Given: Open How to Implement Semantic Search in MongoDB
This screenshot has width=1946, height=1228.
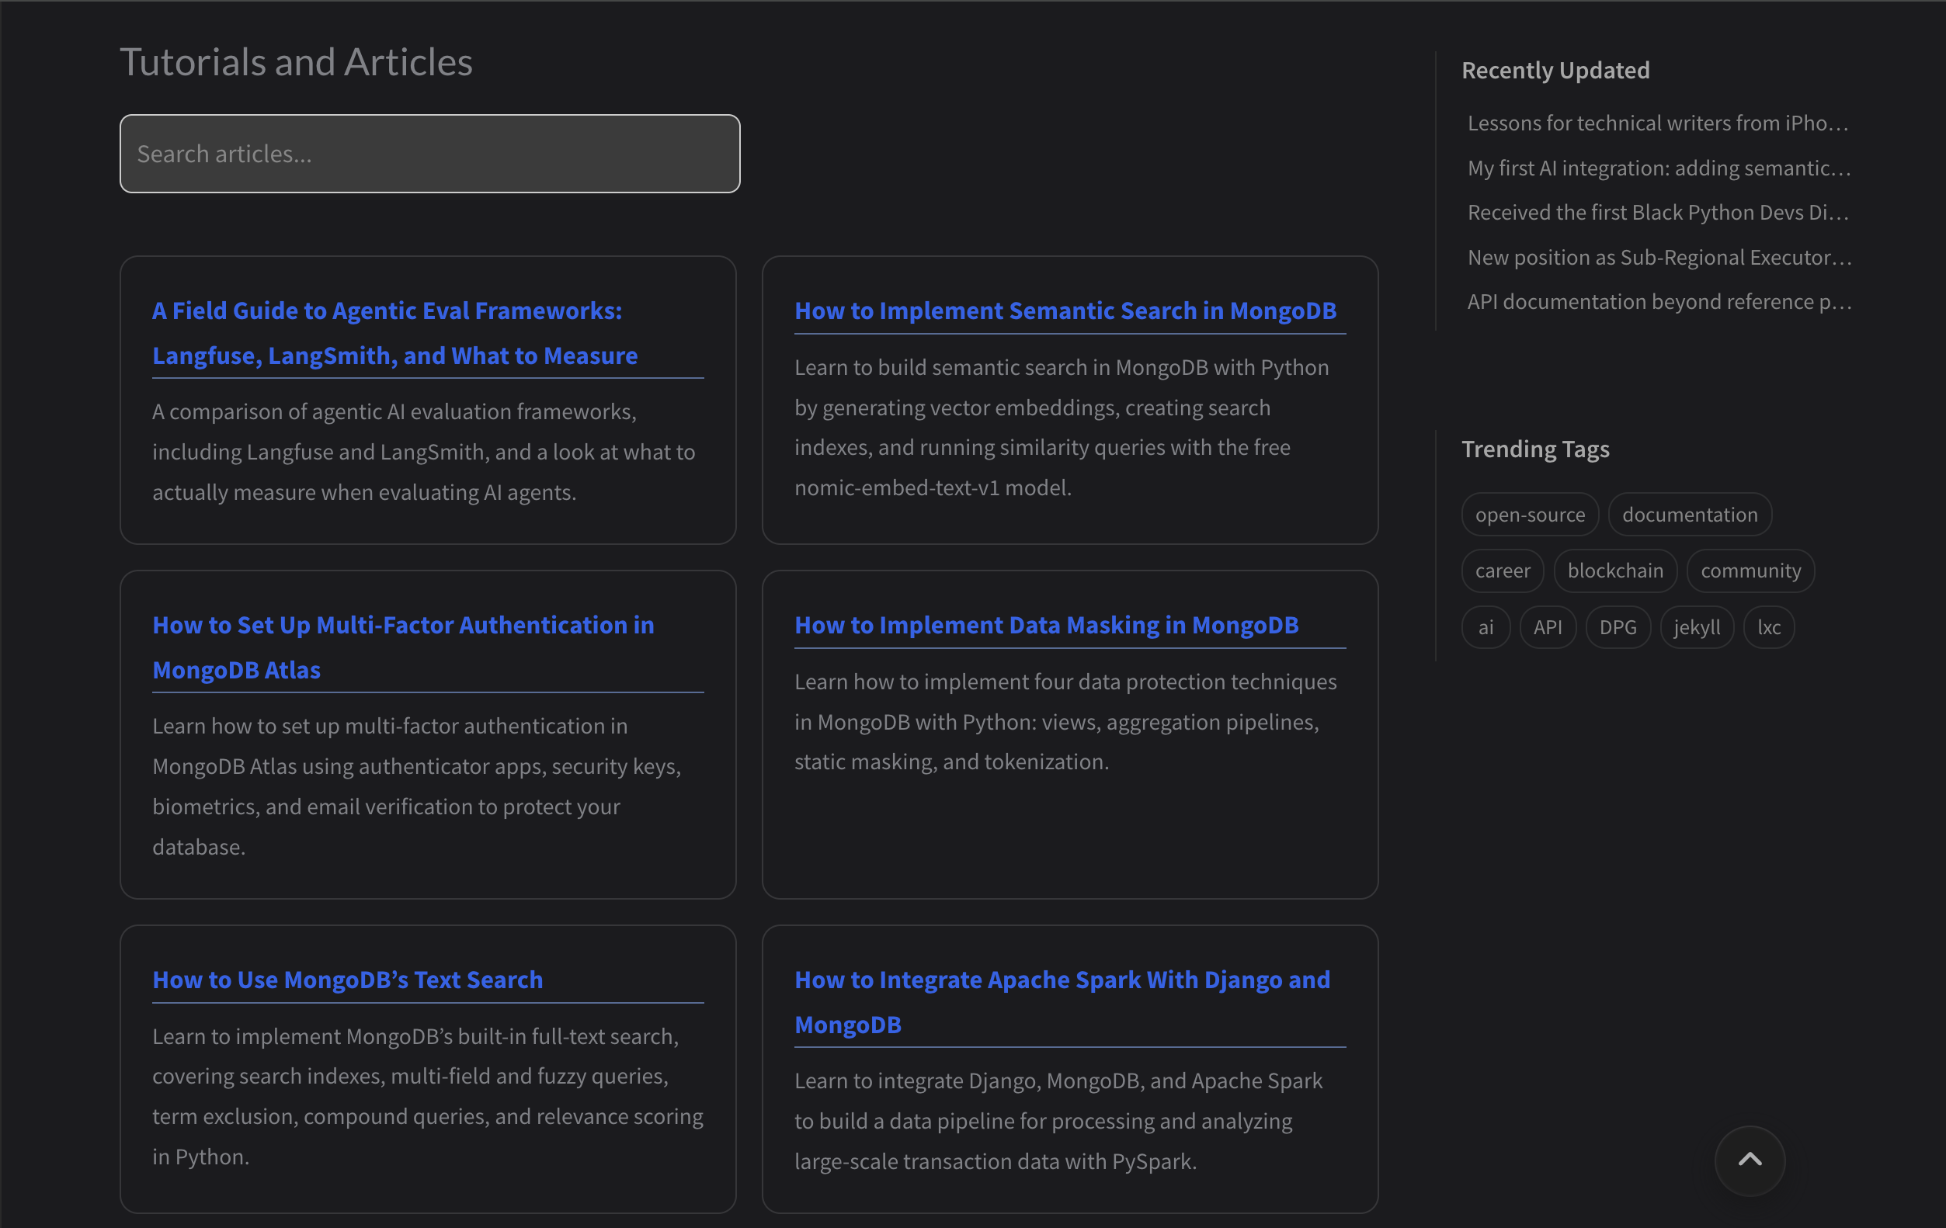Looking at the screenshot, I should (x=1065, y=310).
